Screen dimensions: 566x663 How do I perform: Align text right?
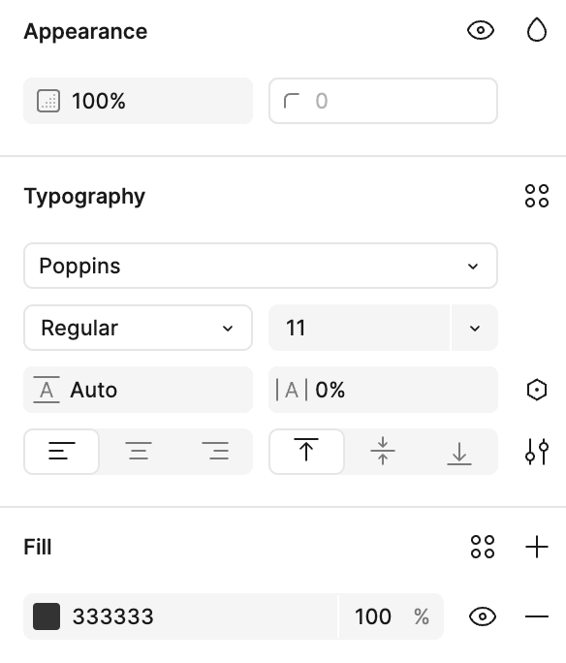point(215,451)
